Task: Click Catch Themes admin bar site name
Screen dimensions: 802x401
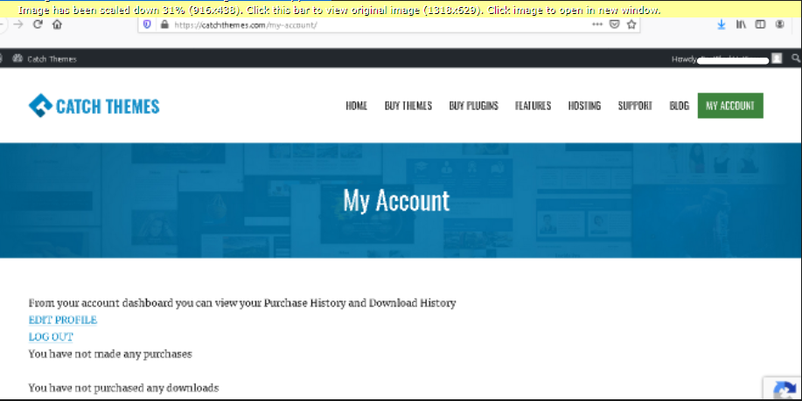Action: (52, 59)
